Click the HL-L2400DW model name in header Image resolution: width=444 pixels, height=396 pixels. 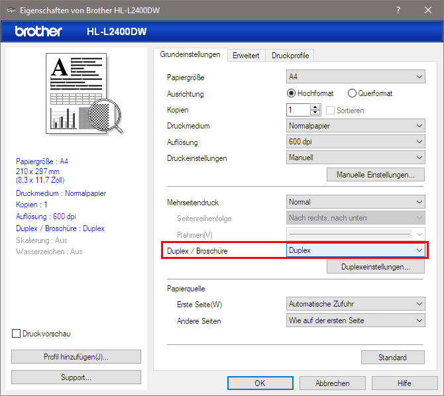(117, 31)
